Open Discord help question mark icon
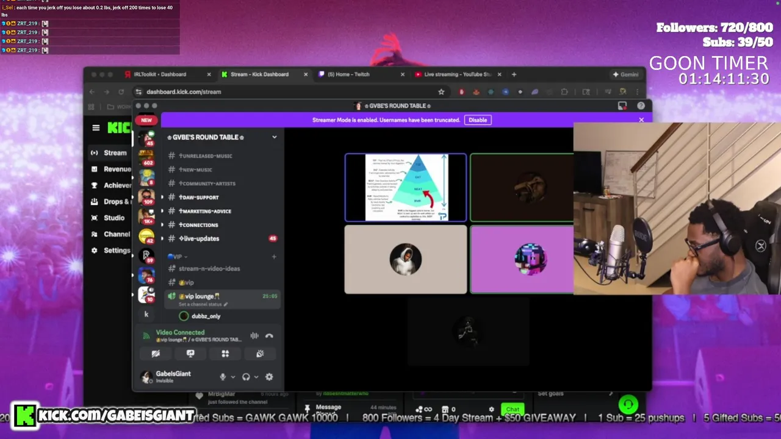Image resolution: width=781 pixels, height=439 pixels. 641,106
